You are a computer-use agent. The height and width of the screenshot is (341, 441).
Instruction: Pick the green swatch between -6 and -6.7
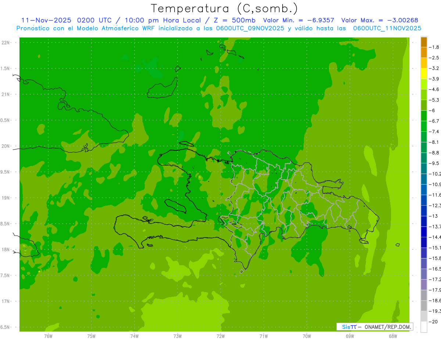[424, 116]
